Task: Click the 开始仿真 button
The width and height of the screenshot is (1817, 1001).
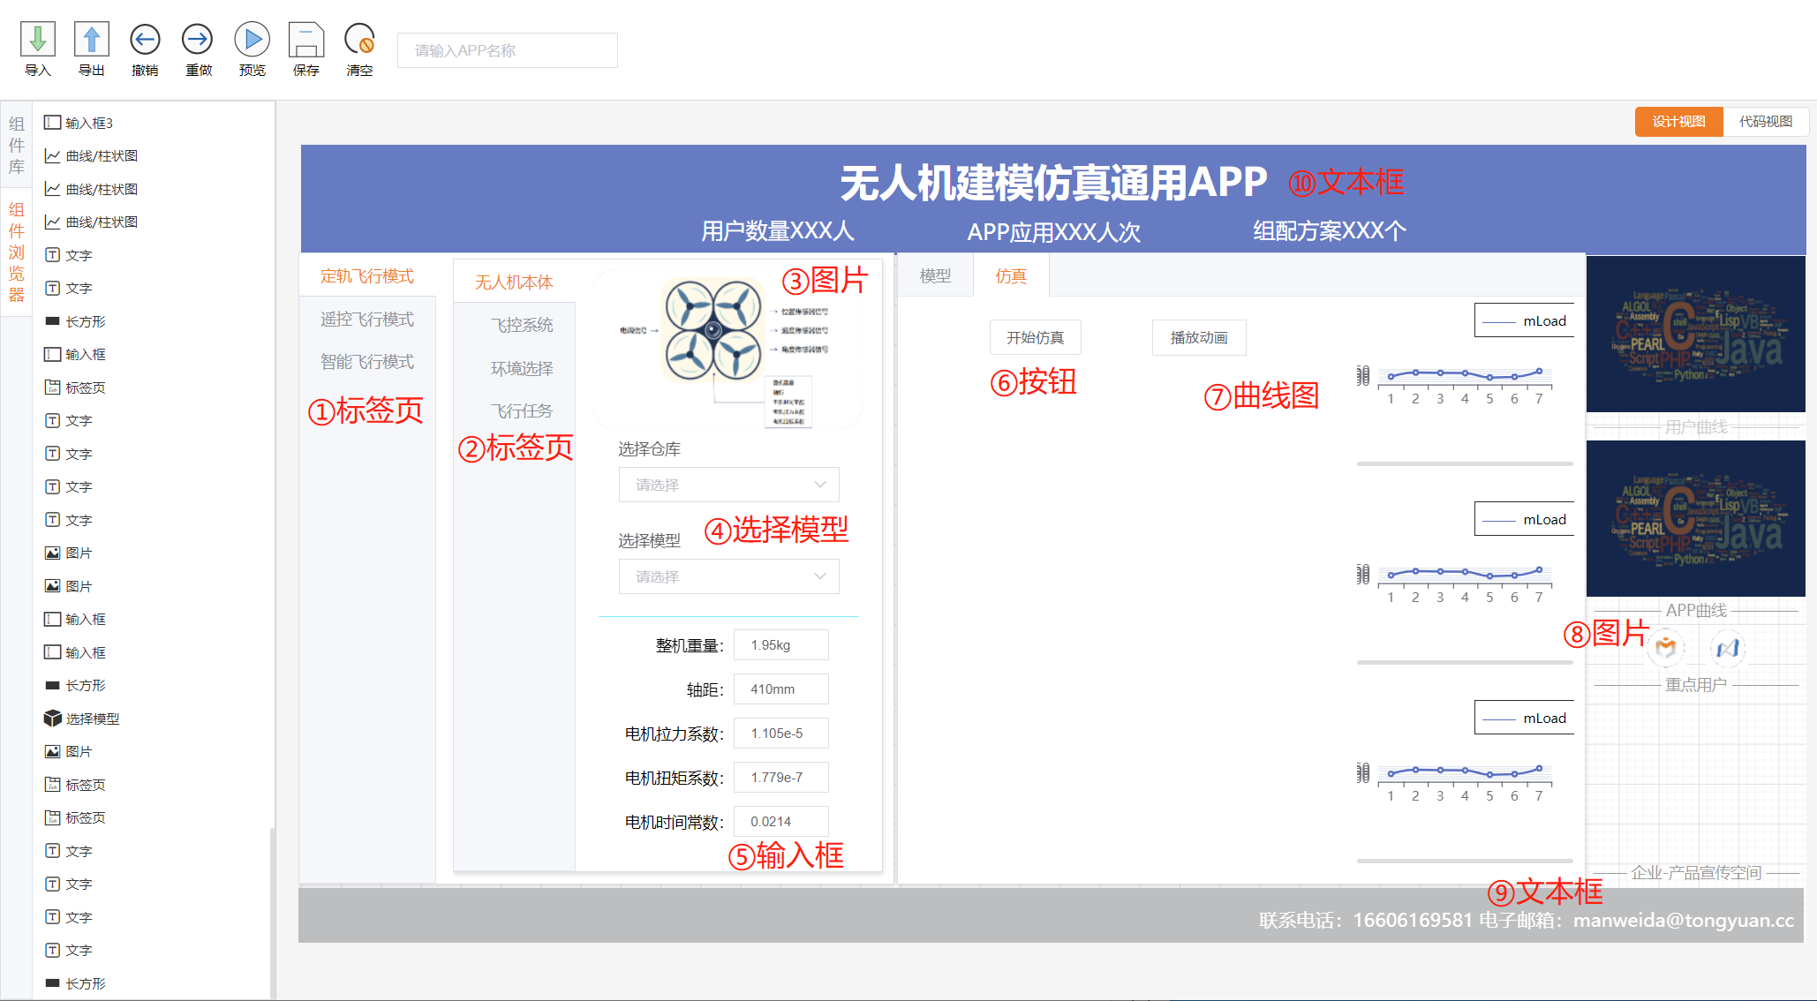Action: click(x=1035, y=337)
